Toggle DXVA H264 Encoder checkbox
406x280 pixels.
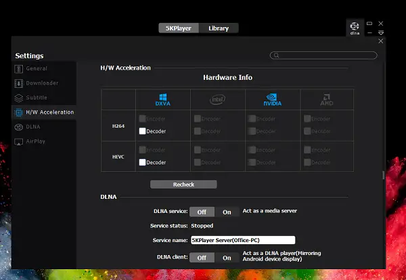[142, 119]
